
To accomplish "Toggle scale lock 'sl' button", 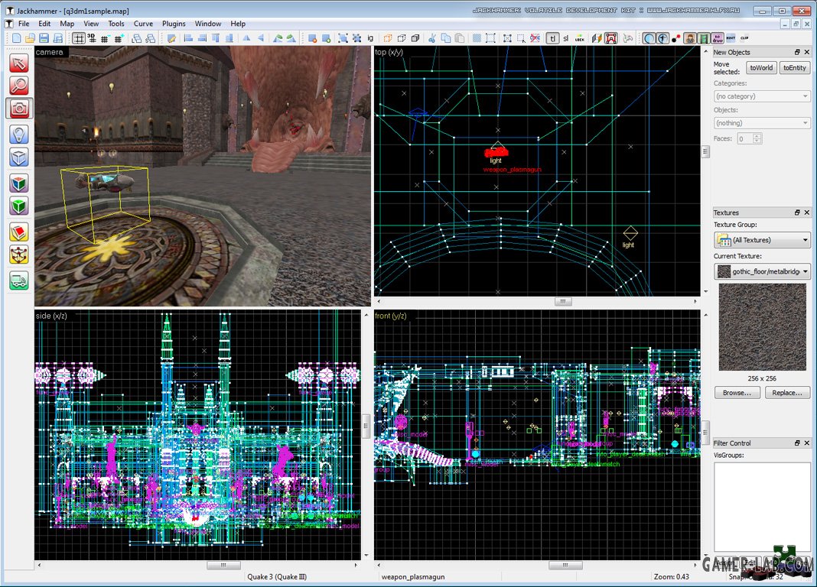I will point(566,38).
